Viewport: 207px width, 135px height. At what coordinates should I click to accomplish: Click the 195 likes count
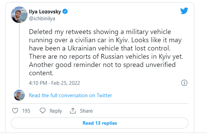[x=26, y=111]
